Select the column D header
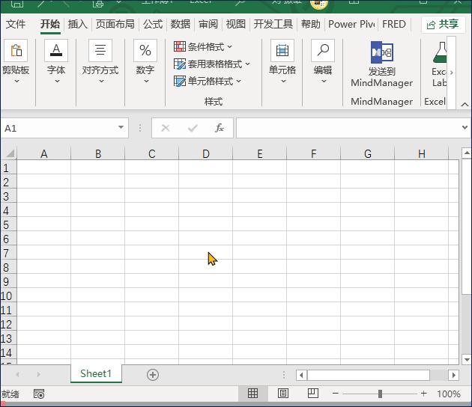 (205, 153)
